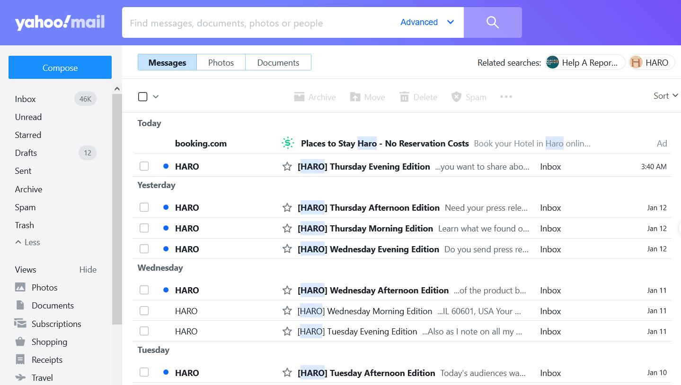Click the sidebar scroll-up arrow
Image resolution: width=681 pixels, height=385 pixels.
coord(117,89)
